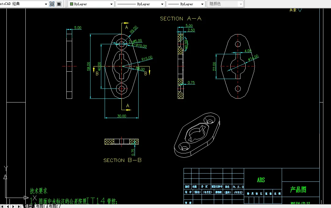Select the SECTION B-B label text

tap(122, 160)
